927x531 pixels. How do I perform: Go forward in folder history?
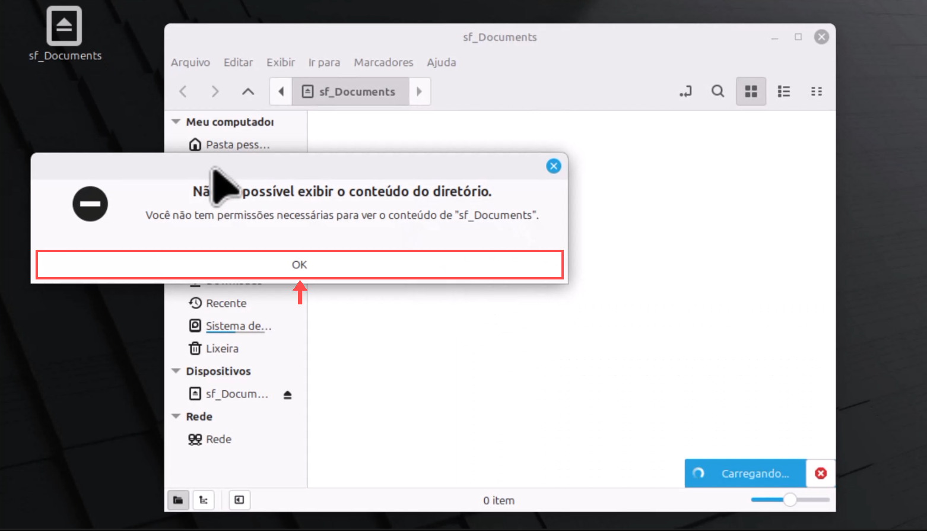(215, 91)
